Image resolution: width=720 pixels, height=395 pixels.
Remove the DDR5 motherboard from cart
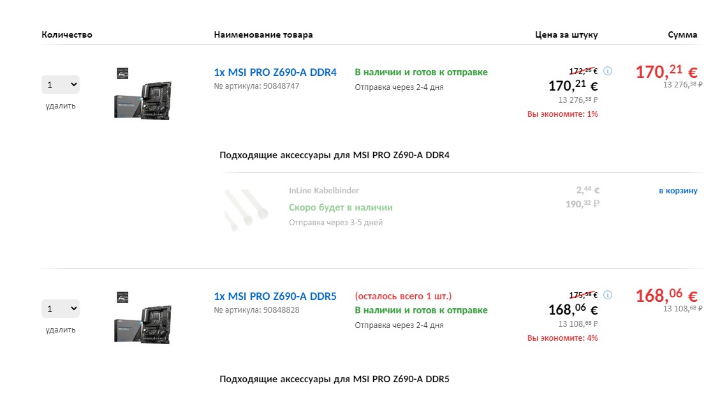(61, 330)
